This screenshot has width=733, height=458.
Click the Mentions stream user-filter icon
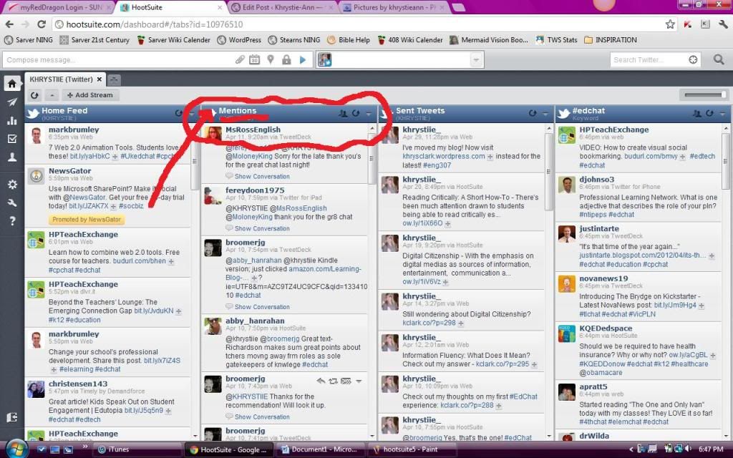(x=343, y=113)
